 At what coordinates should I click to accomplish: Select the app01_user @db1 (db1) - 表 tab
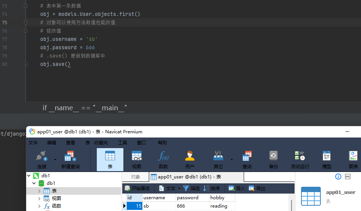pos(196,177)
